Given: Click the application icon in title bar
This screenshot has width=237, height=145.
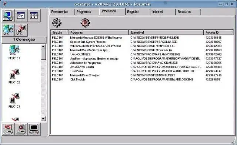Looking at the screenshot, I should click(5, 4).
